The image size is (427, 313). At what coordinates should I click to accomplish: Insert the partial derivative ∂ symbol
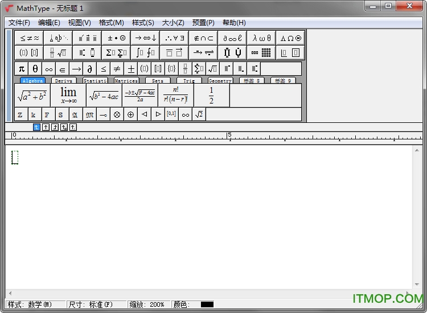(x=90, y=69)
